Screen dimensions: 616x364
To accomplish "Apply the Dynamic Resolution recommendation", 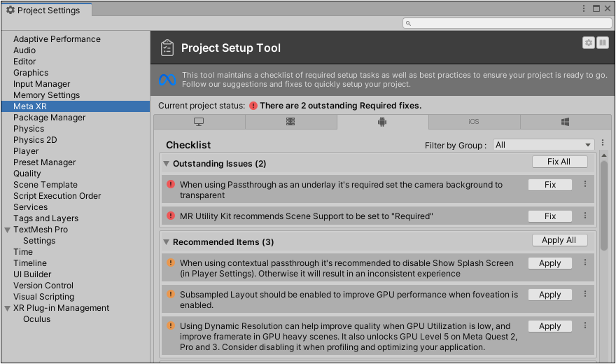I will pos(550,326).
